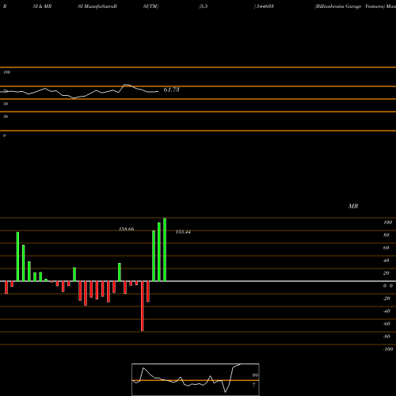Click the MR axis label 80
This screenshot has width=396, height=396.
pos(386,235)
